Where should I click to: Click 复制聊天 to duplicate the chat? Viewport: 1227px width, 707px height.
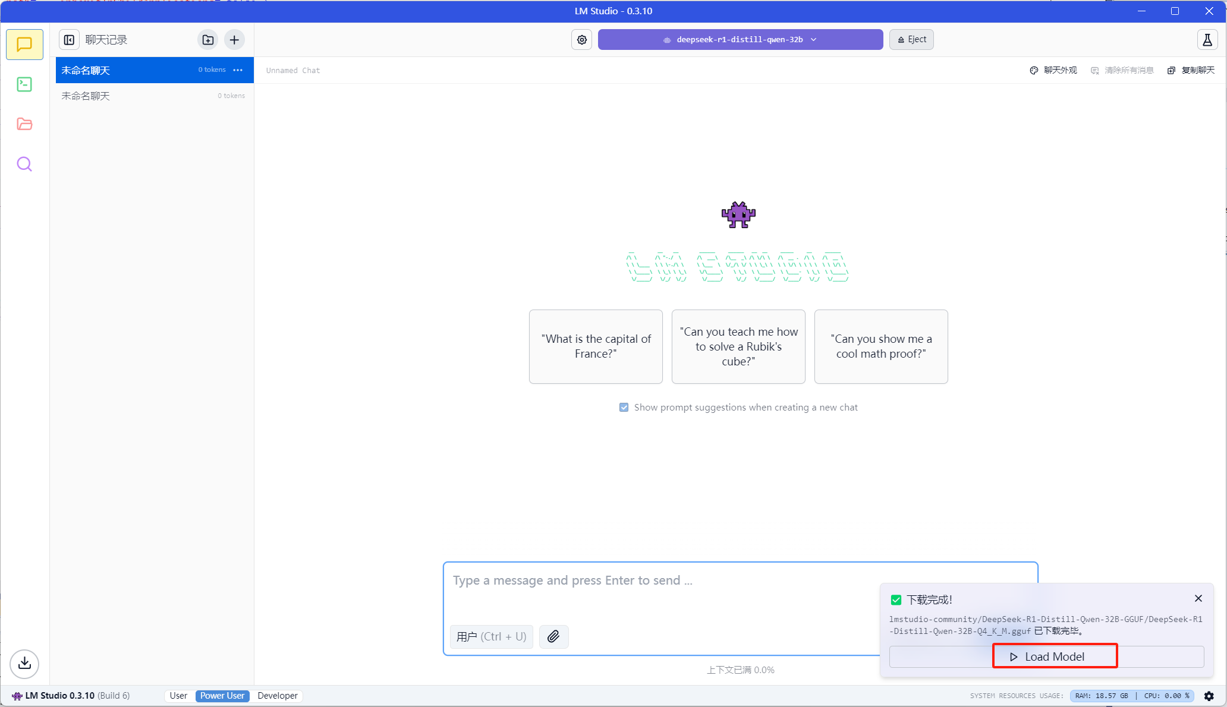tap(1191, 70)
